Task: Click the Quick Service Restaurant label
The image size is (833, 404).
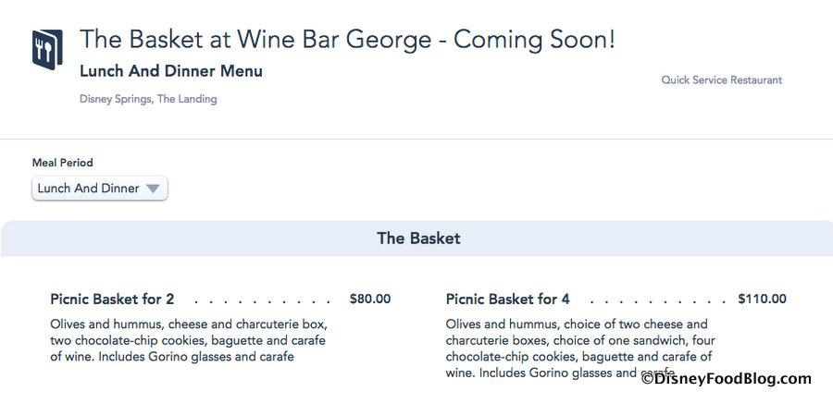Action: pyautogui.click(x=721, y=80)
